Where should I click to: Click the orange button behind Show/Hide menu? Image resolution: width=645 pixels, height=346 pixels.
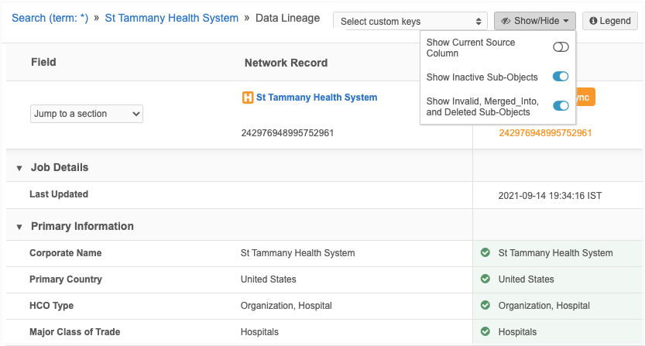click(585, 98)
